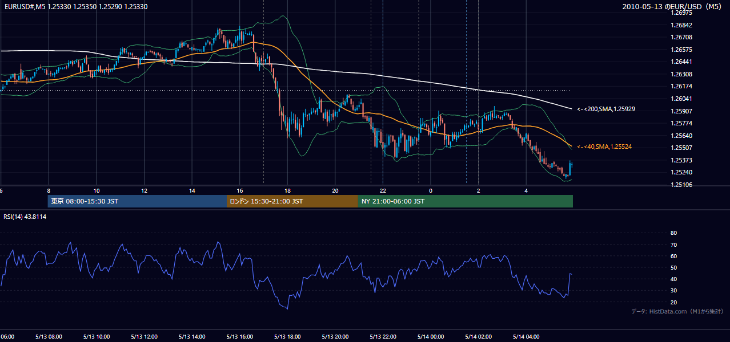730x342 pixels.
Task: Click RSI level 40 on scale
Action: 673,279
